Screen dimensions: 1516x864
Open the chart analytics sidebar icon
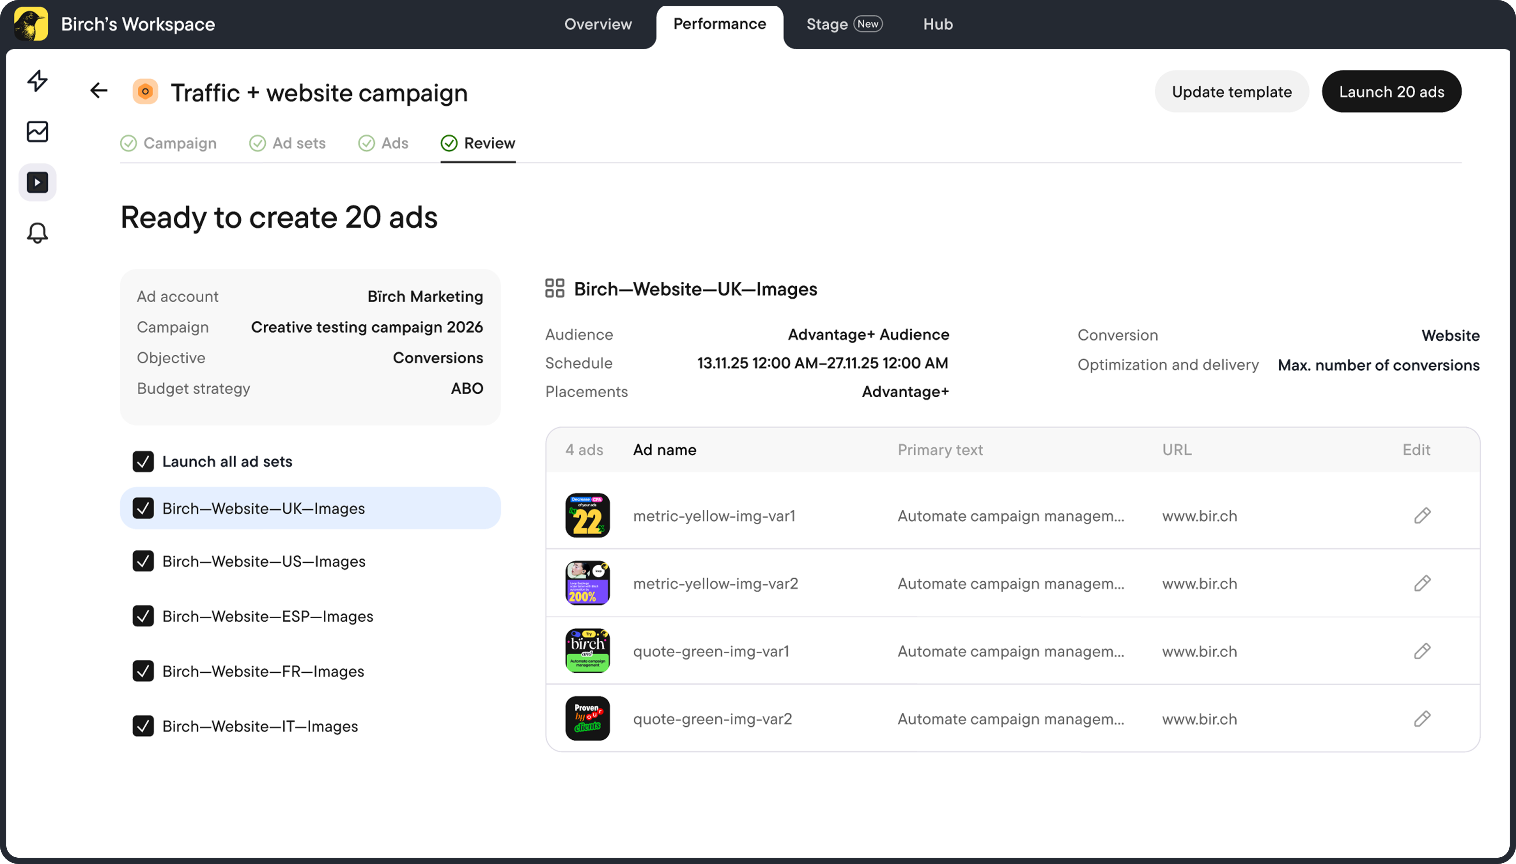(38, 132)
